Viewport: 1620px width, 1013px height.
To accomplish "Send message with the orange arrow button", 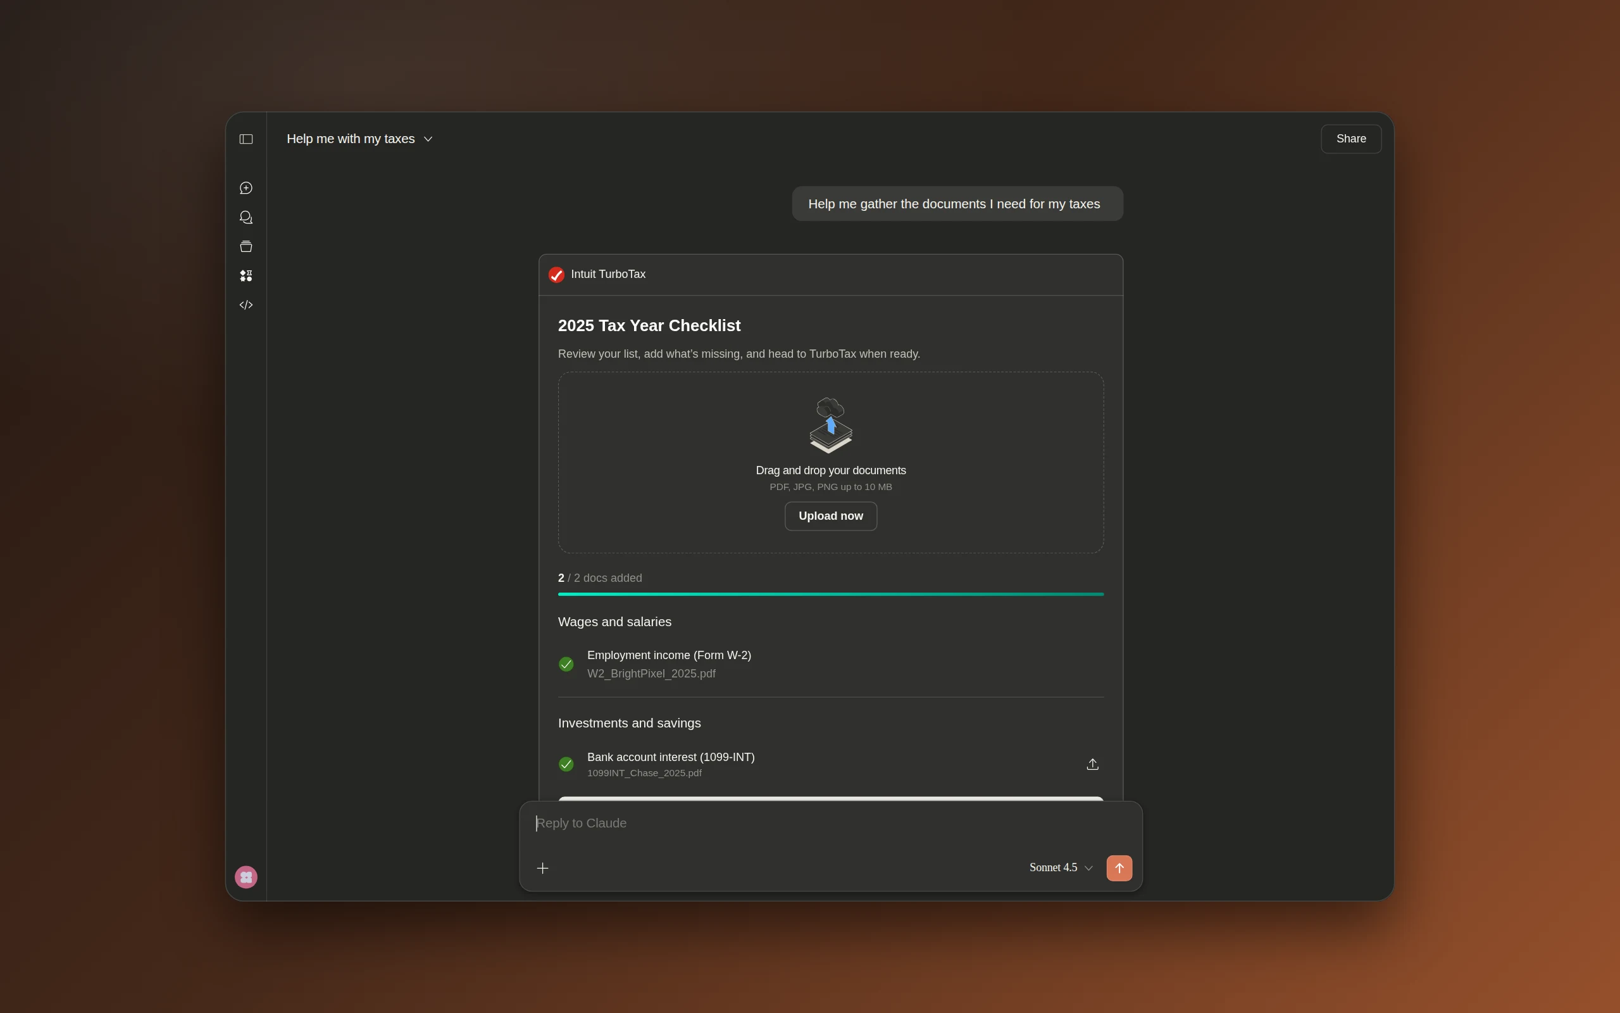I will coord(1119,868).
